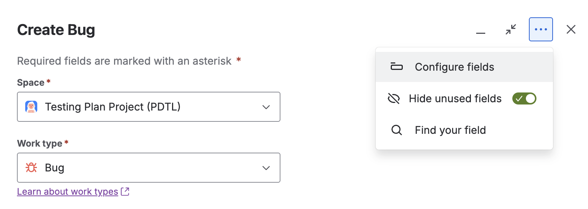588x209 pixels.
Task: Open the Space dropdown chevron
Action: tap(266, 107)
